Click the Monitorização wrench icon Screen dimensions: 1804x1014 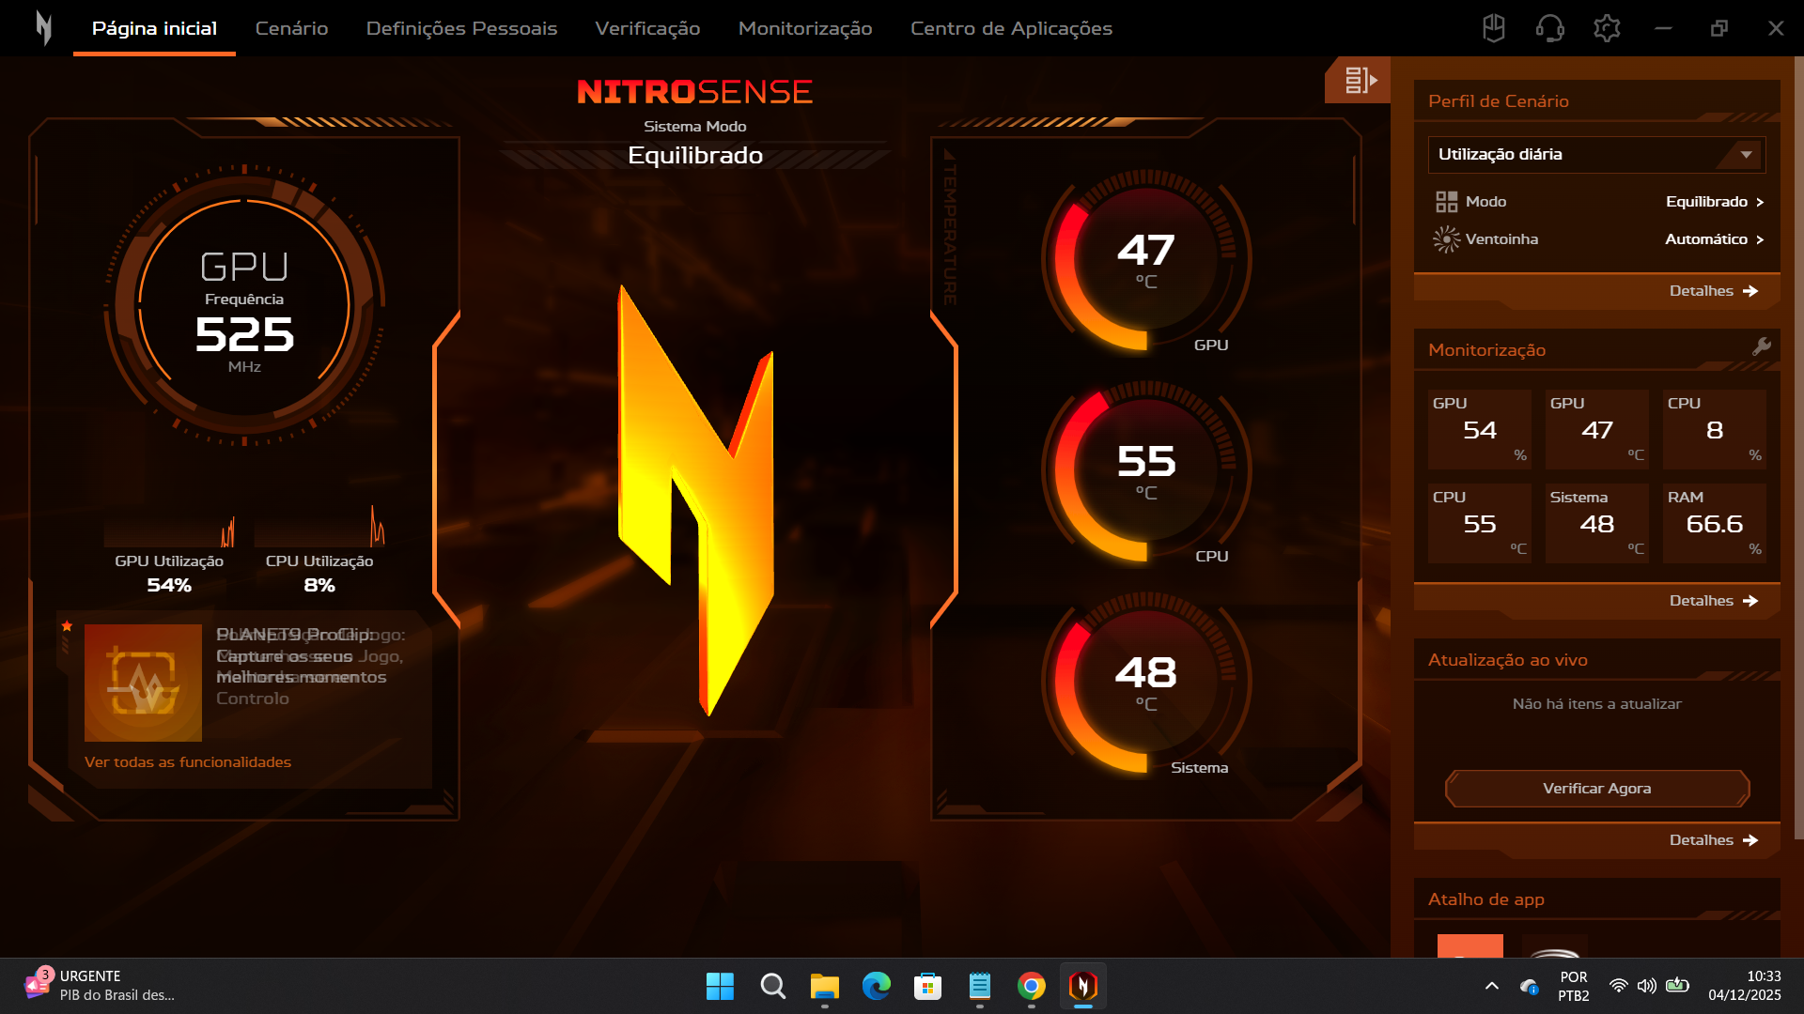(x=1762, y=346)
